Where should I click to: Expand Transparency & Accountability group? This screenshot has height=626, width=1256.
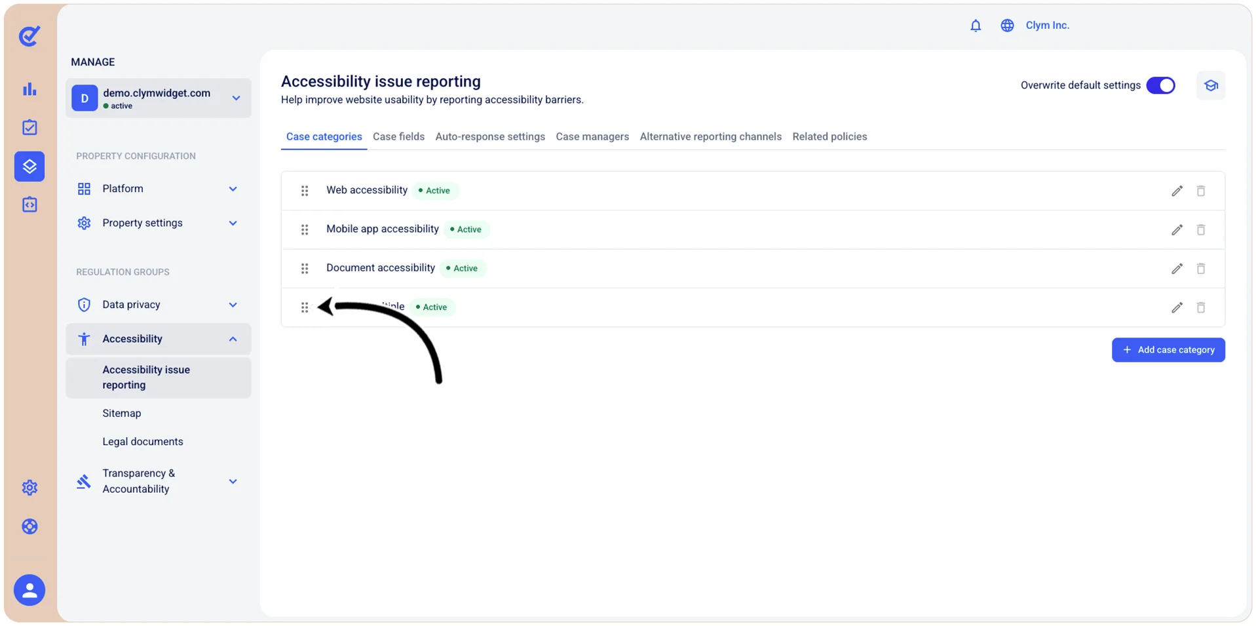pos(159,481)
